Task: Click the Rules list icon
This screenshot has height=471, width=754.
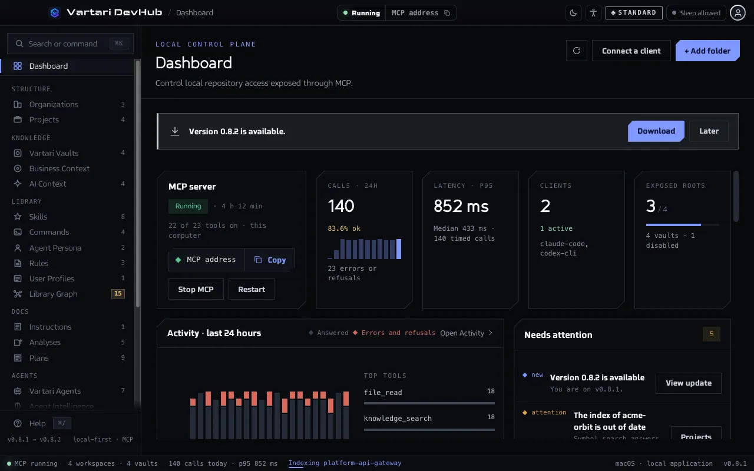Action: (18, 263)
